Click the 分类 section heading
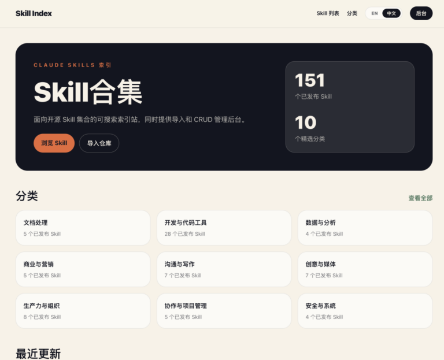Screen dimensions: 444x360 point(27,196)
